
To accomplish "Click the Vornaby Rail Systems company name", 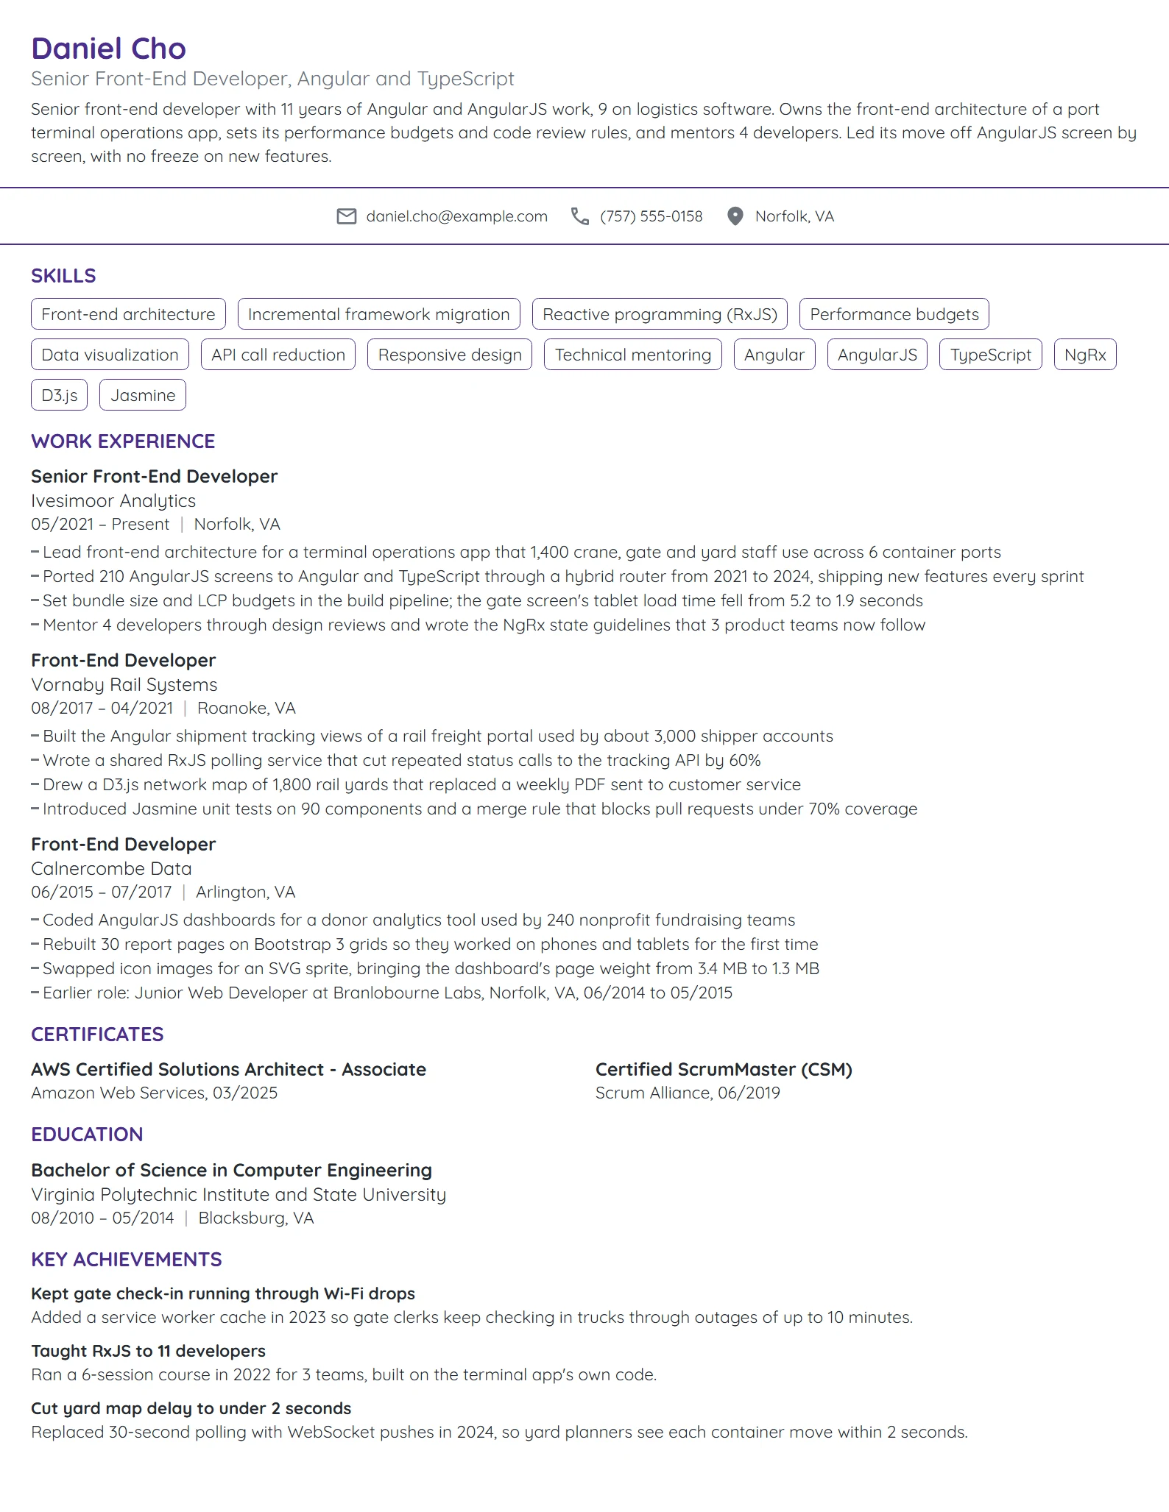I will (x=124, y=685).
